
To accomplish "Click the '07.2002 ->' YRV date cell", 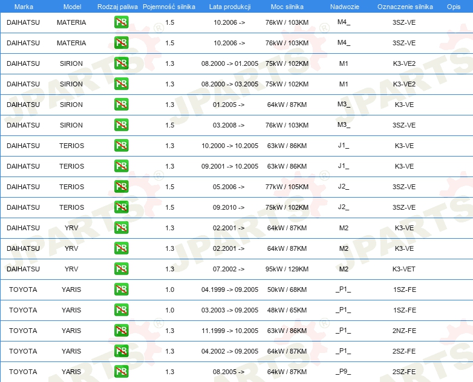I will (x=229, y=269).
